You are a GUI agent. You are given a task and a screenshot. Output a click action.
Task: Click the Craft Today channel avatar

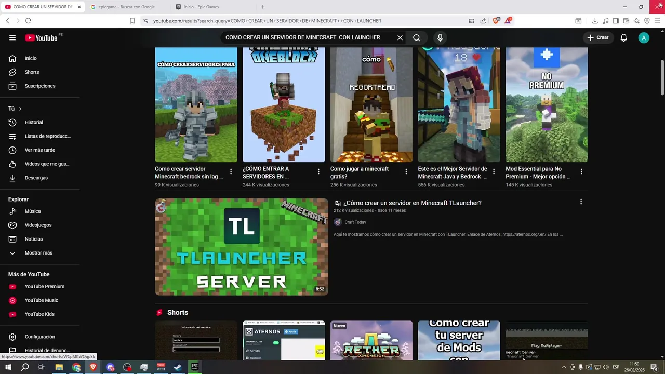[x=338, y=222]
